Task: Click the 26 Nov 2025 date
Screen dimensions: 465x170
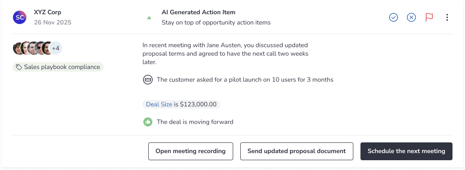Action: pos(53,22)
